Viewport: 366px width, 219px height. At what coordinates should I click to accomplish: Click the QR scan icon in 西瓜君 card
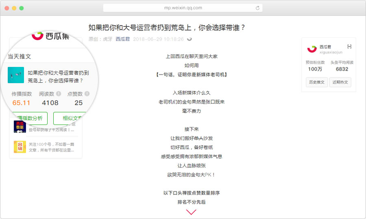349,47
